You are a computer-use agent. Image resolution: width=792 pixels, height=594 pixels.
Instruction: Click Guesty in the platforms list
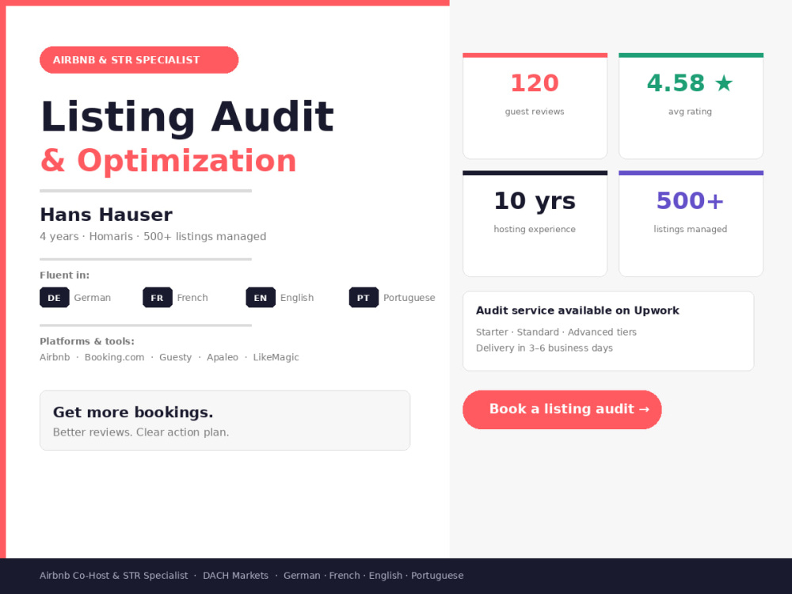[x=175, y=357]
